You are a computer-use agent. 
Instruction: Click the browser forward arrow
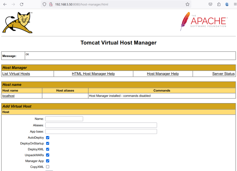click(x=13, y=4)
